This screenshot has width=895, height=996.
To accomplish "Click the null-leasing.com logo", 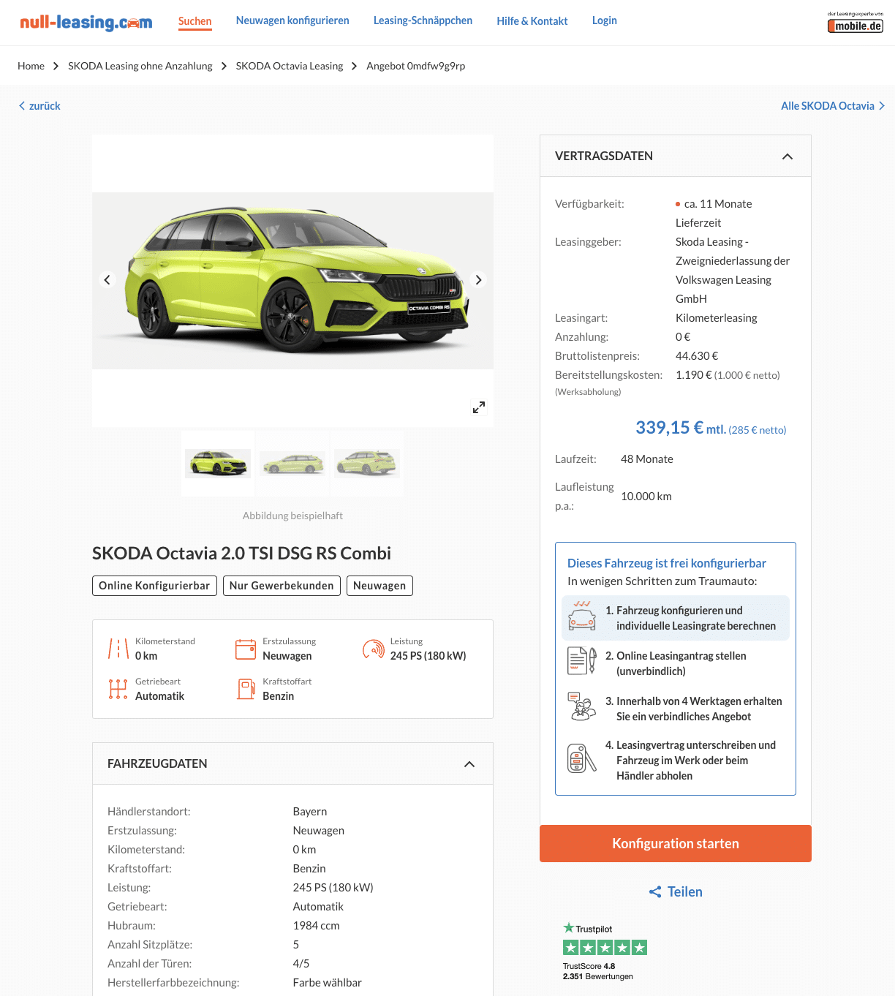I will [x=86, y=22].
